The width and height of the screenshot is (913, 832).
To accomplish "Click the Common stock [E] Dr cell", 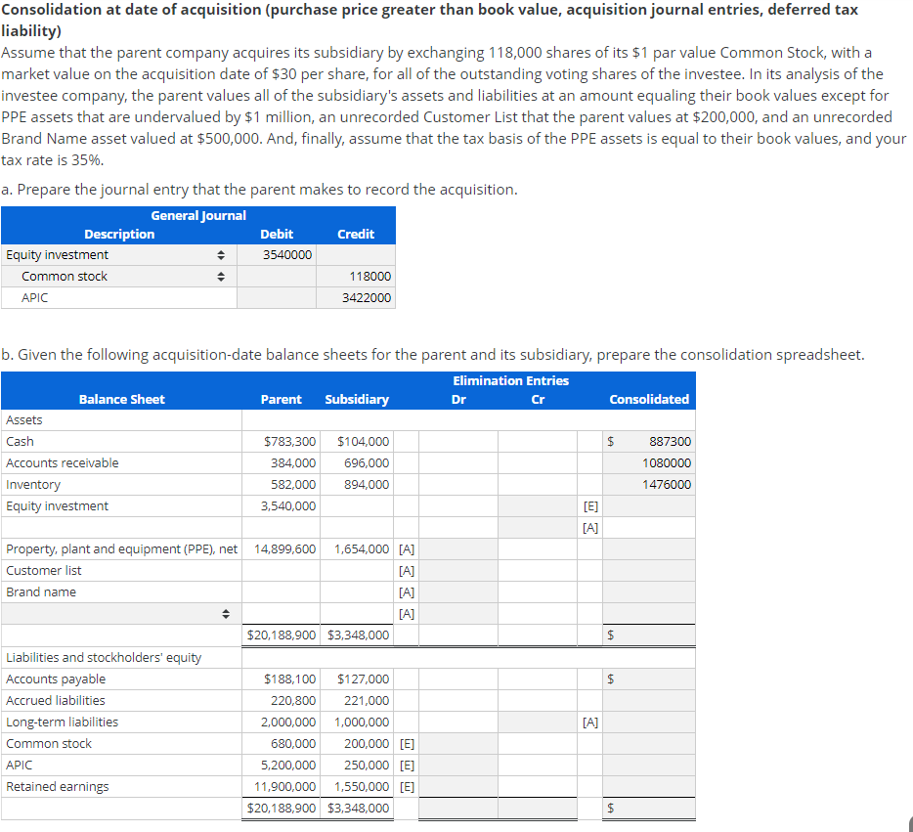I will pyautogui.click(x=456, y=743).
